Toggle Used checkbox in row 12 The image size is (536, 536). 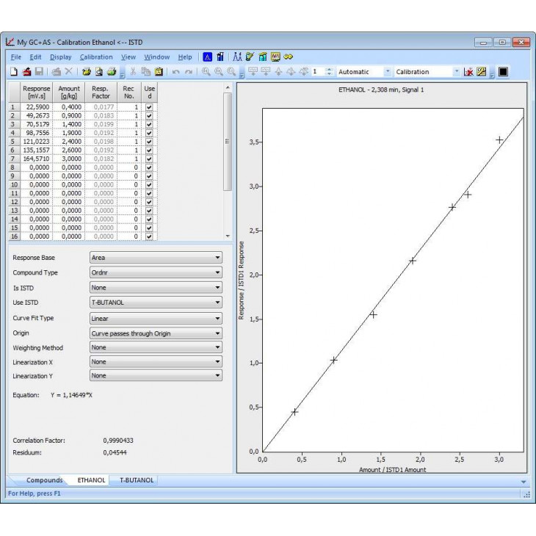point(150,202)
